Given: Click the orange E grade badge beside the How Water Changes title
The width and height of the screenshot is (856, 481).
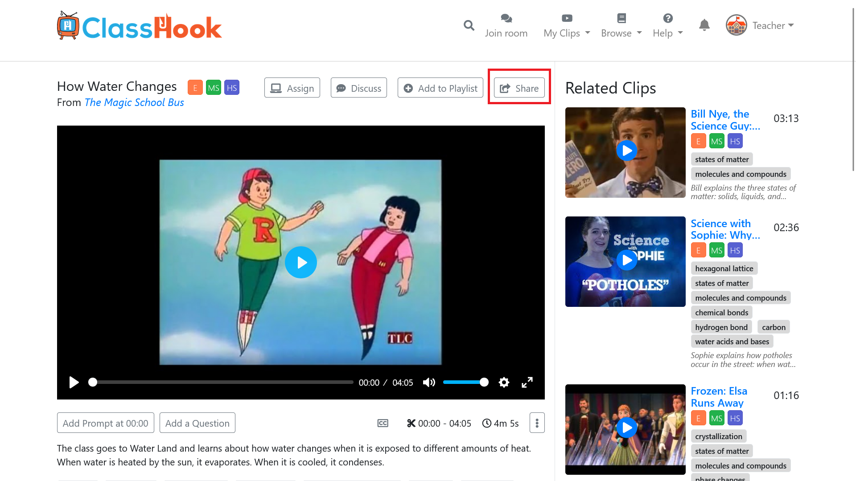Looking at the screenshot, I should click(195, 88).
